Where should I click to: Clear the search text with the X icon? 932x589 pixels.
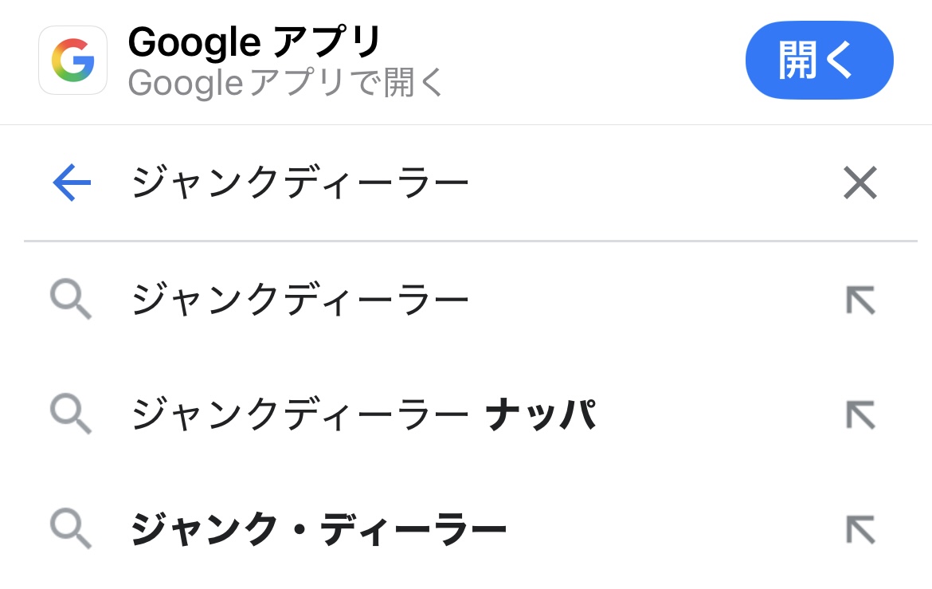tap(860, 183)
